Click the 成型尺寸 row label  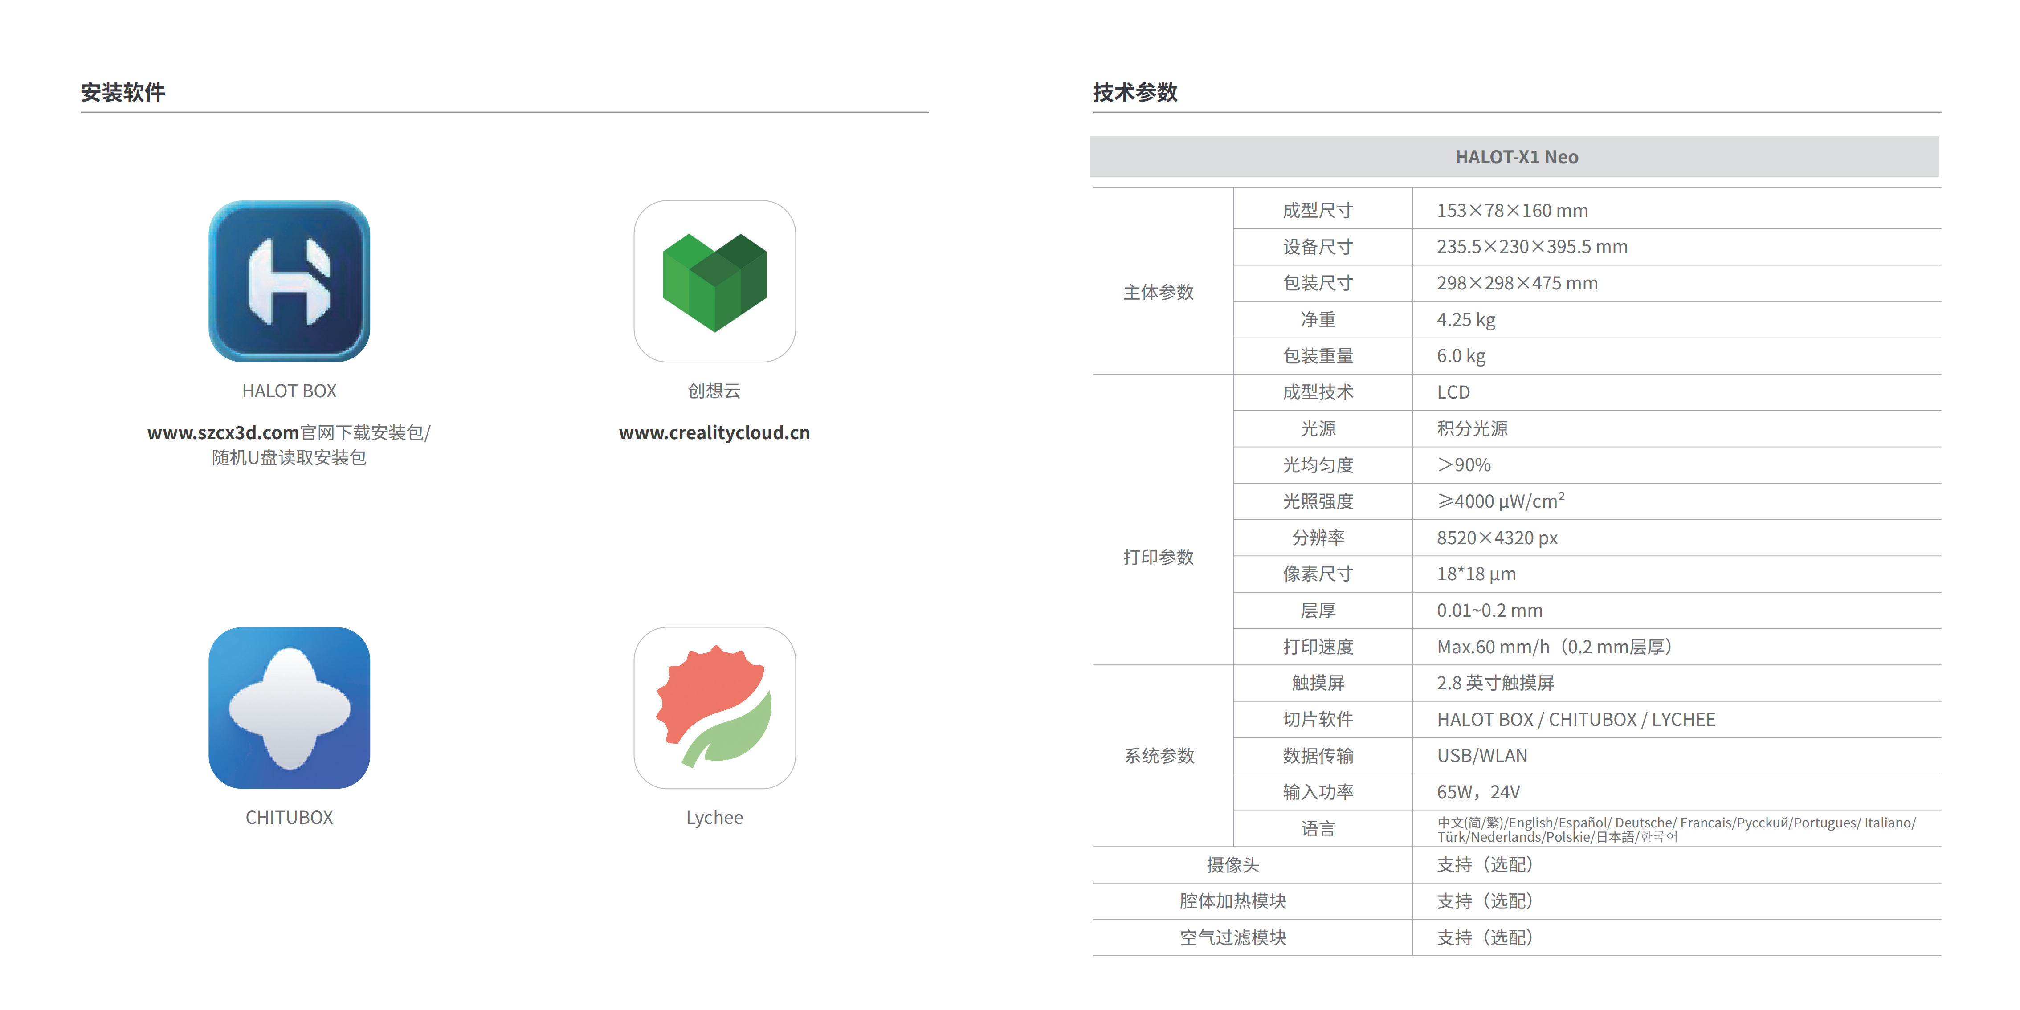point(1318,210)
